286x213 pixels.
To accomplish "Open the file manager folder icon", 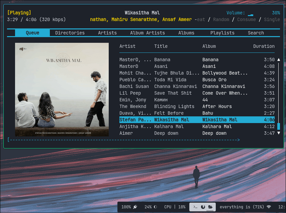I will tap(210, 207).
